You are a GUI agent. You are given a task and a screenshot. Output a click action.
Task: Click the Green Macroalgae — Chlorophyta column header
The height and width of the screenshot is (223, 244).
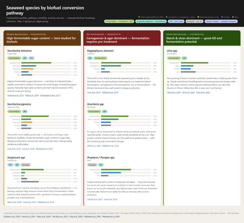click(x=202, y=38)
